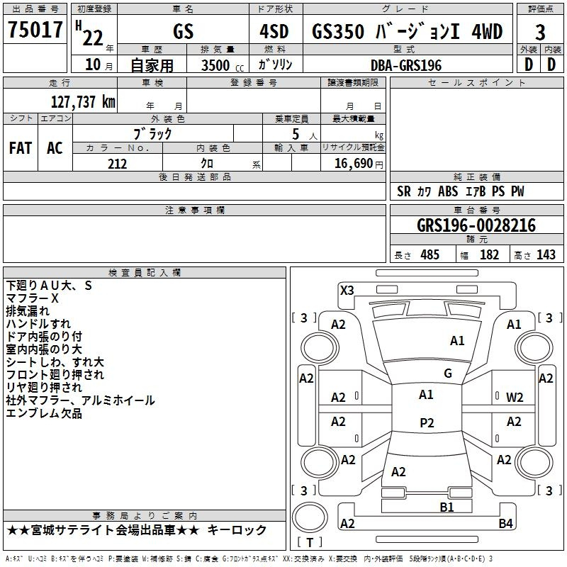Click the SR カワ ABS equipment list
Image resolution: width=567 pixels, height=567 pixels.
click(x=461, y=191)
